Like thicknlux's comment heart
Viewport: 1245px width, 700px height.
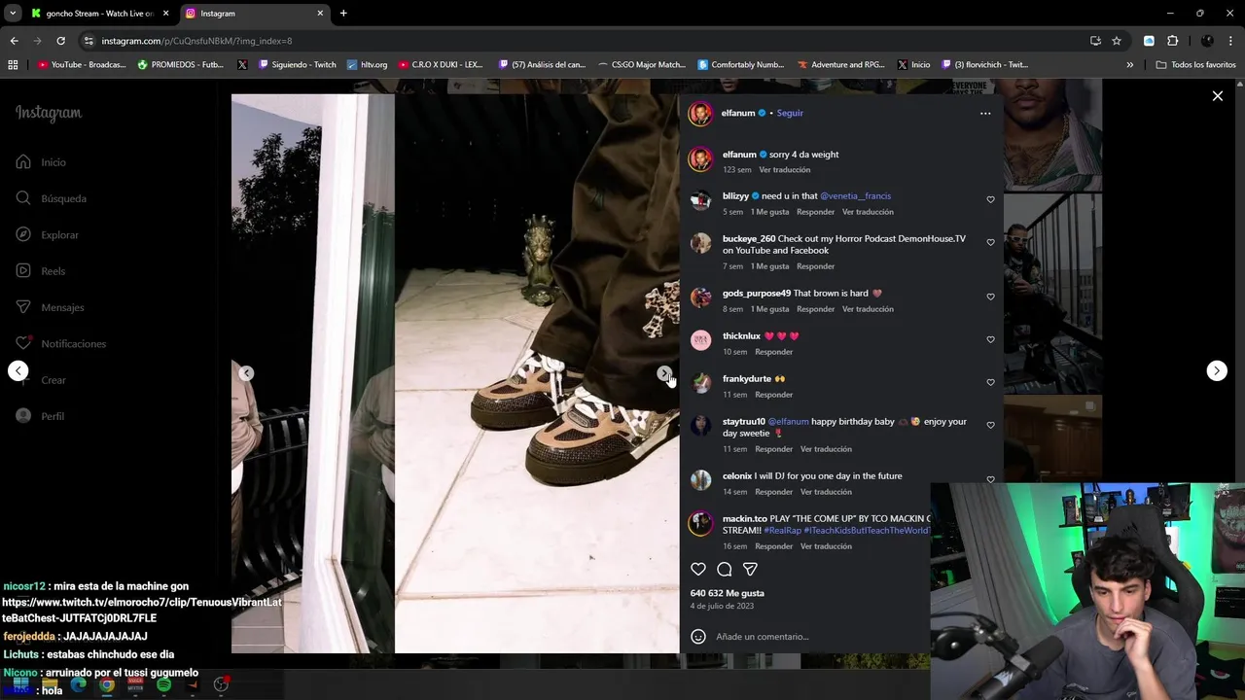point(990,339)
